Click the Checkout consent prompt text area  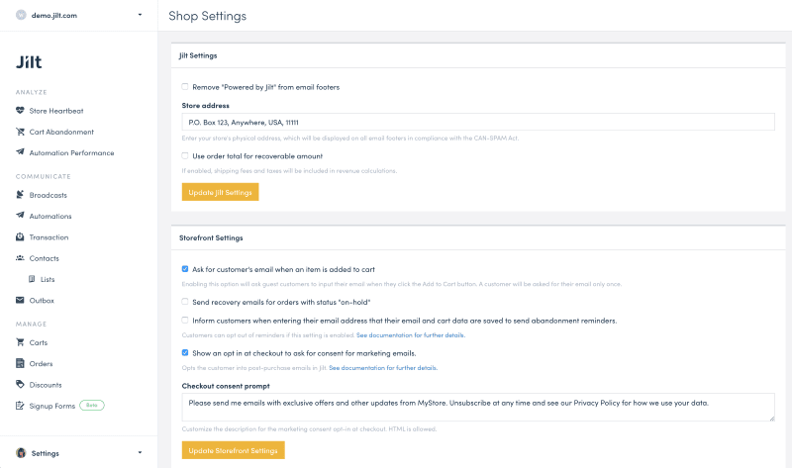[x=478, y=407]
